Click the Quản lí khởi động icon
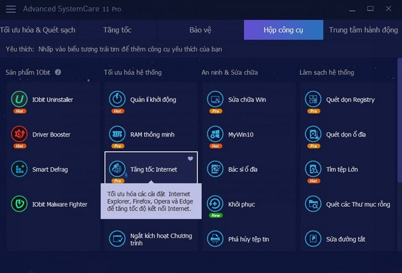The width and height of the screenshot is (402, 273). pyautogui.click(x=117, y=99)
